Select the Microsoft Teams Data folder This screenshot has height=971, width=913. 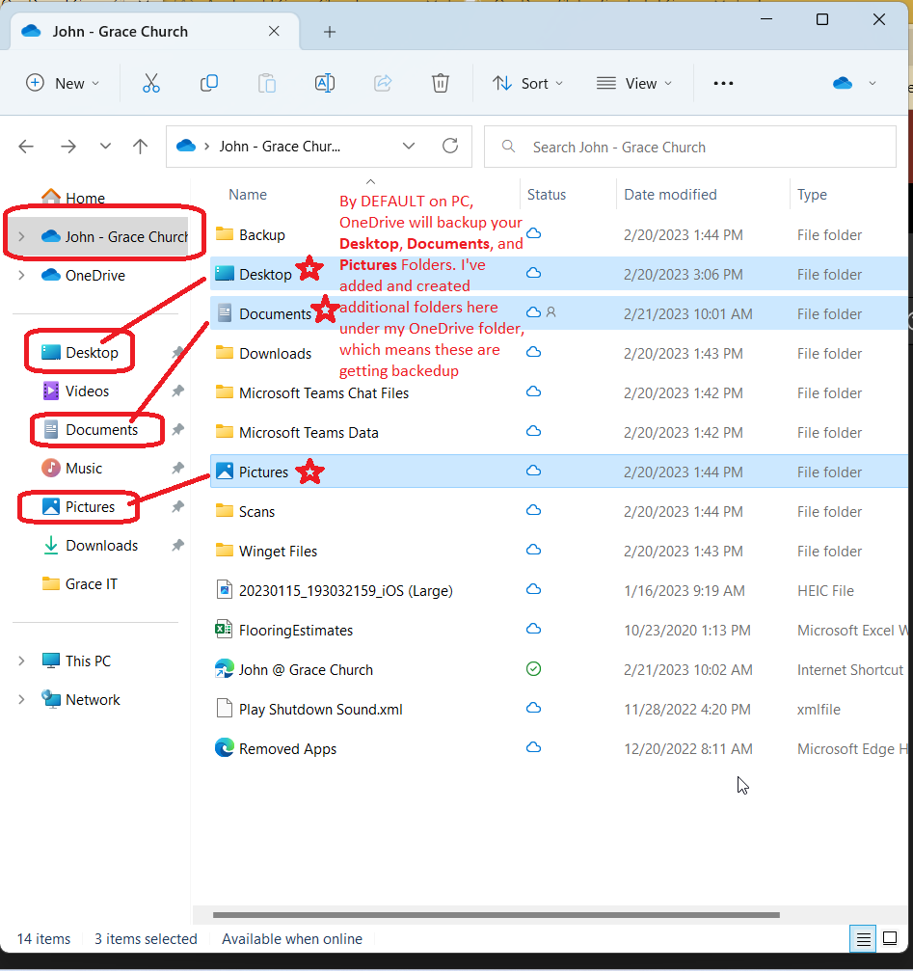pos(309,432)
